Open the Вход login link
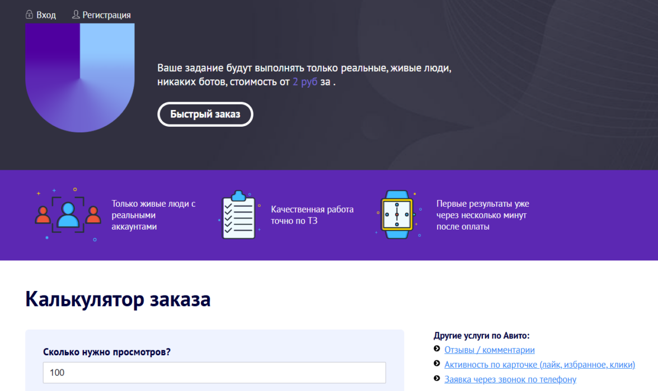This screenshot has width=658, height=391. pyautogui.click(x=46, y=15)
